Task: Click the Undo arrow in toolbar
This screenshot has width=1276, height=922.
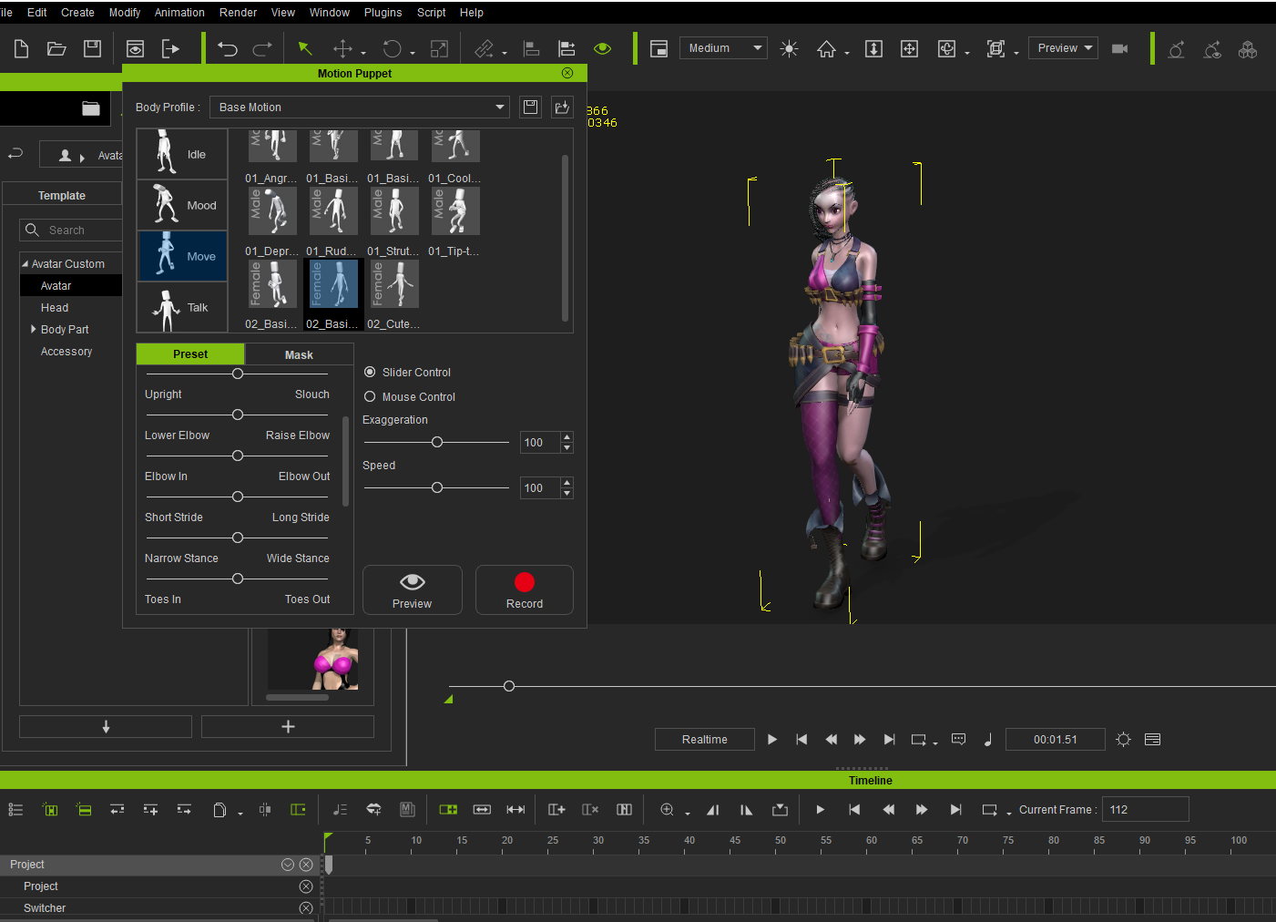Action: [x=228, y=49]
